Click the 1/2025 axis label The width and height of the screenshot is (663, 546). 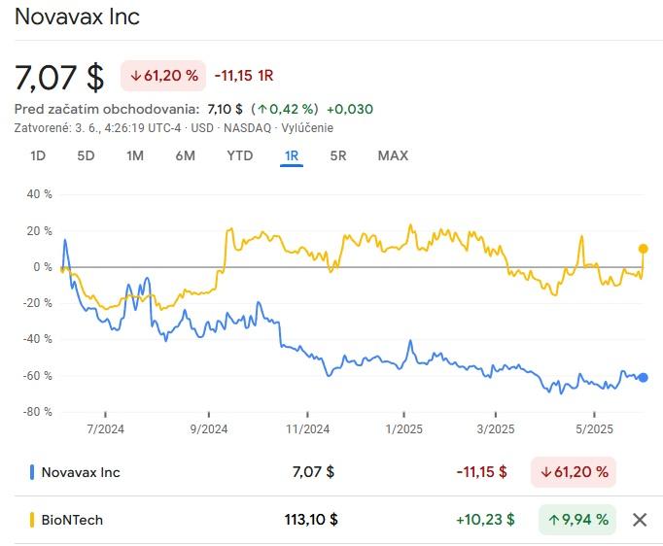403,429
